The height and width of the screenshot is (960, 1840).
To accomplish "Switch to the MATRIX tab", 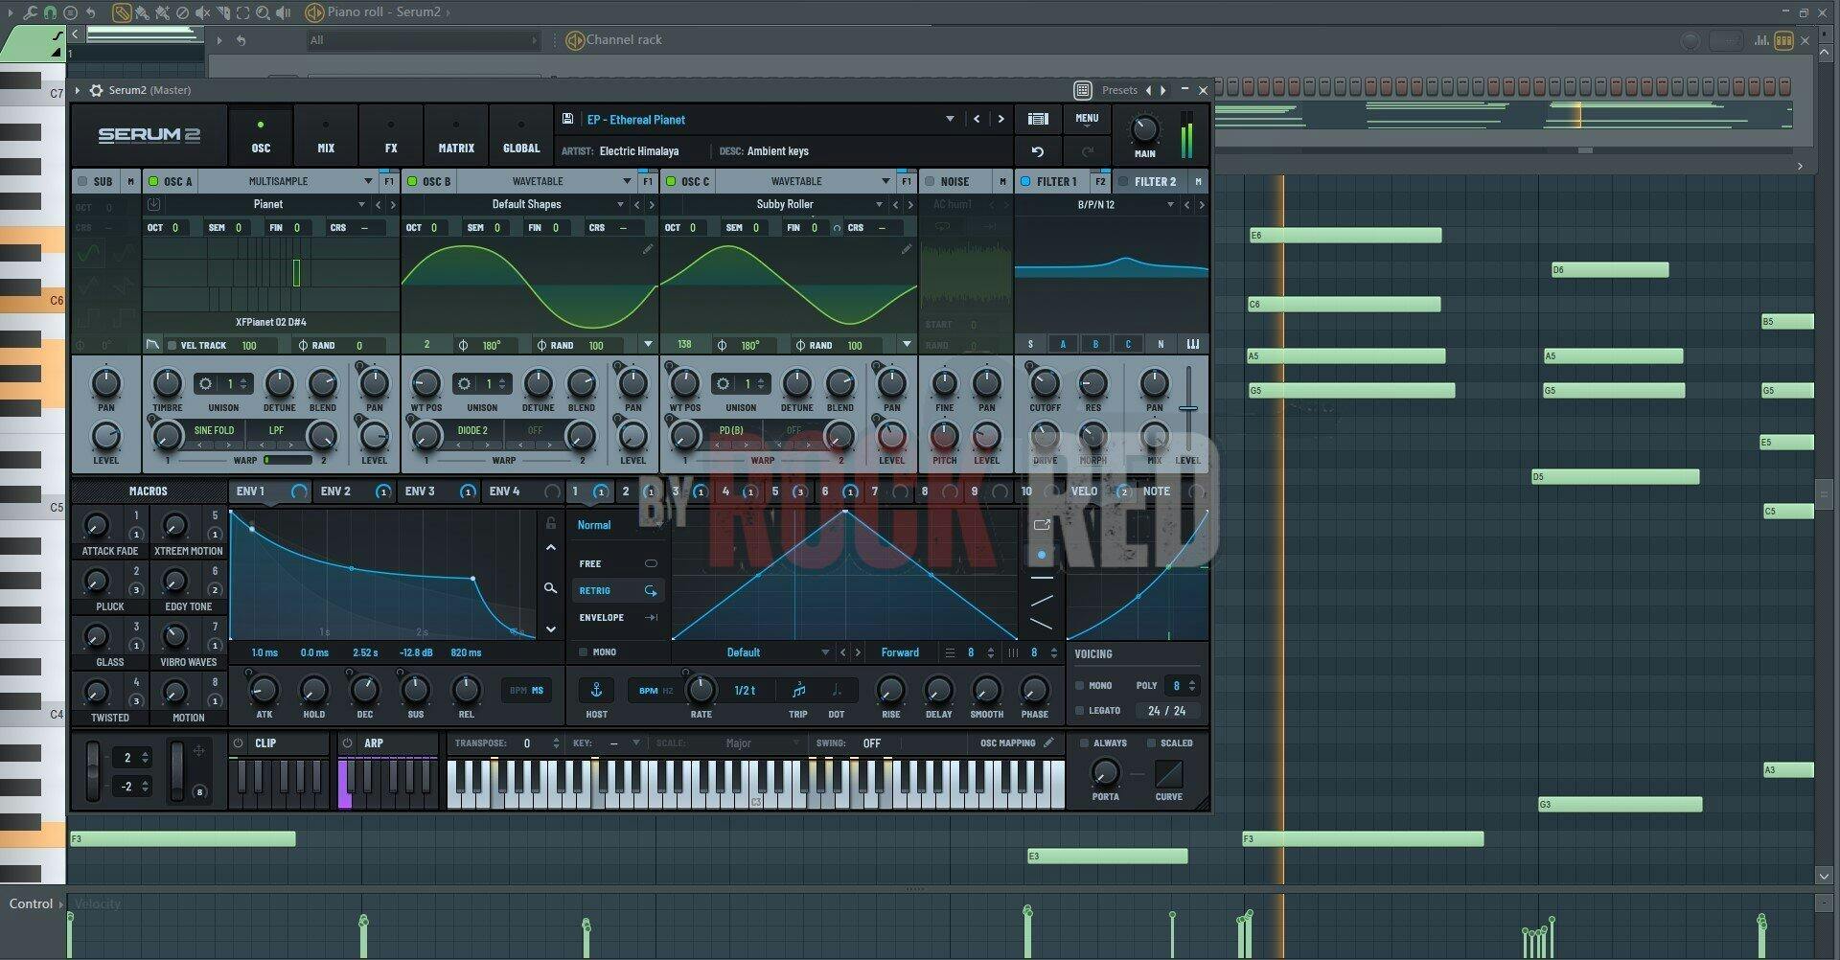I will (x=456, y=135).
